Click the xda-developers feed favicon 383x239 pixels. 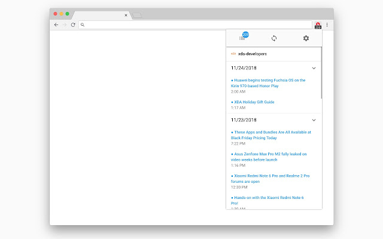tap(233, 54)
